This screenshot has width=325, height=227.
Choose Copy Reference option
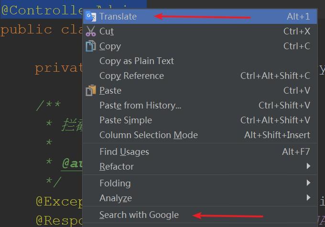click(131, 76)
